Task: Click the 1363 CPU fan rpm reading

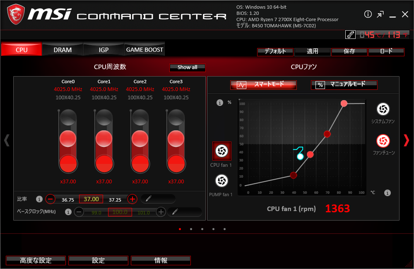Action: pos(337,209)
